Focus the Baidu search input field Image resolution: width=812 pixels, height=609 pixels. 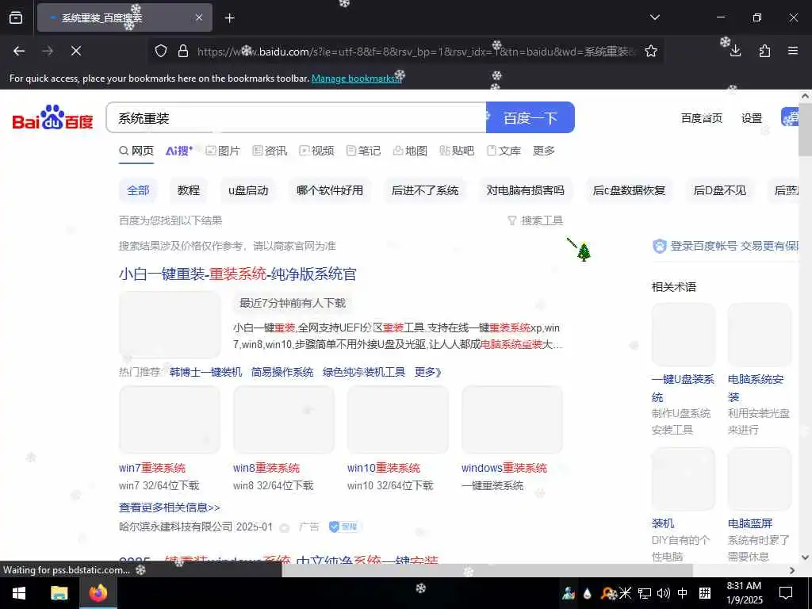(297, 117)
